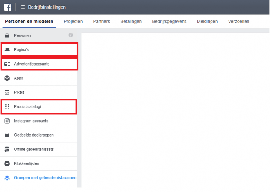Screen dimensions: 270x192
Task: Click the Pixels code window icon
Action: [7, 92]
